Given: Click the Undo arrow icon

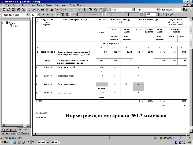Looking at the screenshot, I should [66, 10].
